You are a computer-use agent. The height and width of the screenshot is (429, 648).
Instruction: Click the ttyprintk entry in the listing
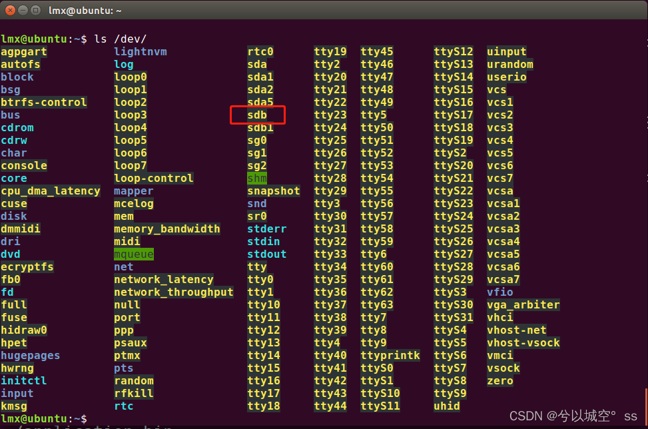(x=391, y=355)
